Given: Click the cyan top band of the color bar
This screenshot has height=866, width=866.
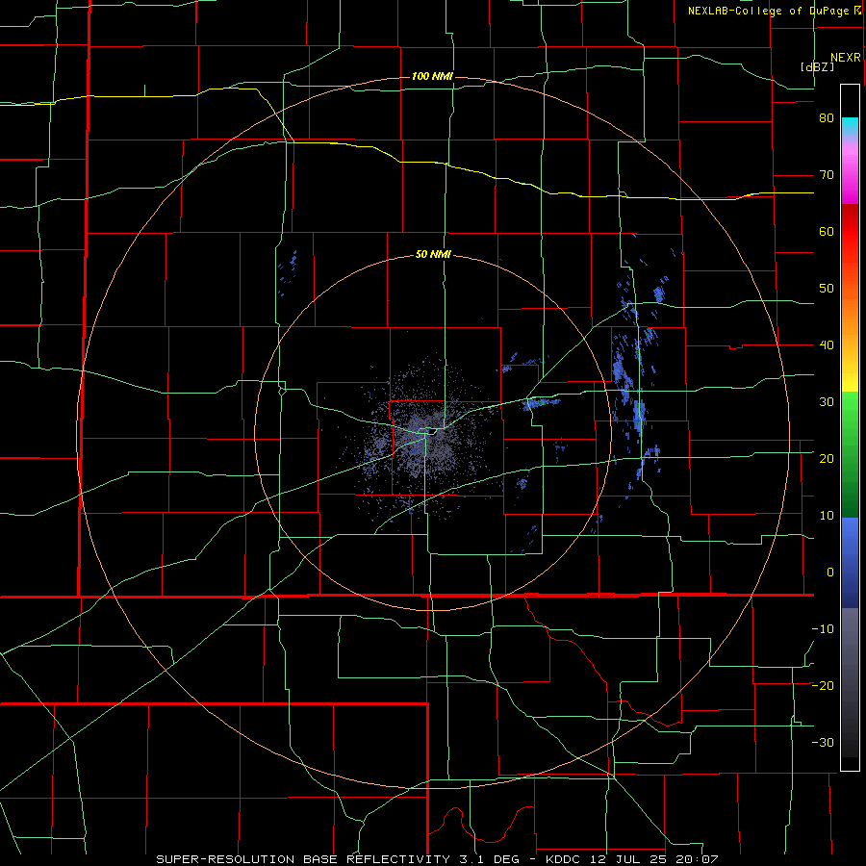Looking at the screenshot, I should click(850, 128).
